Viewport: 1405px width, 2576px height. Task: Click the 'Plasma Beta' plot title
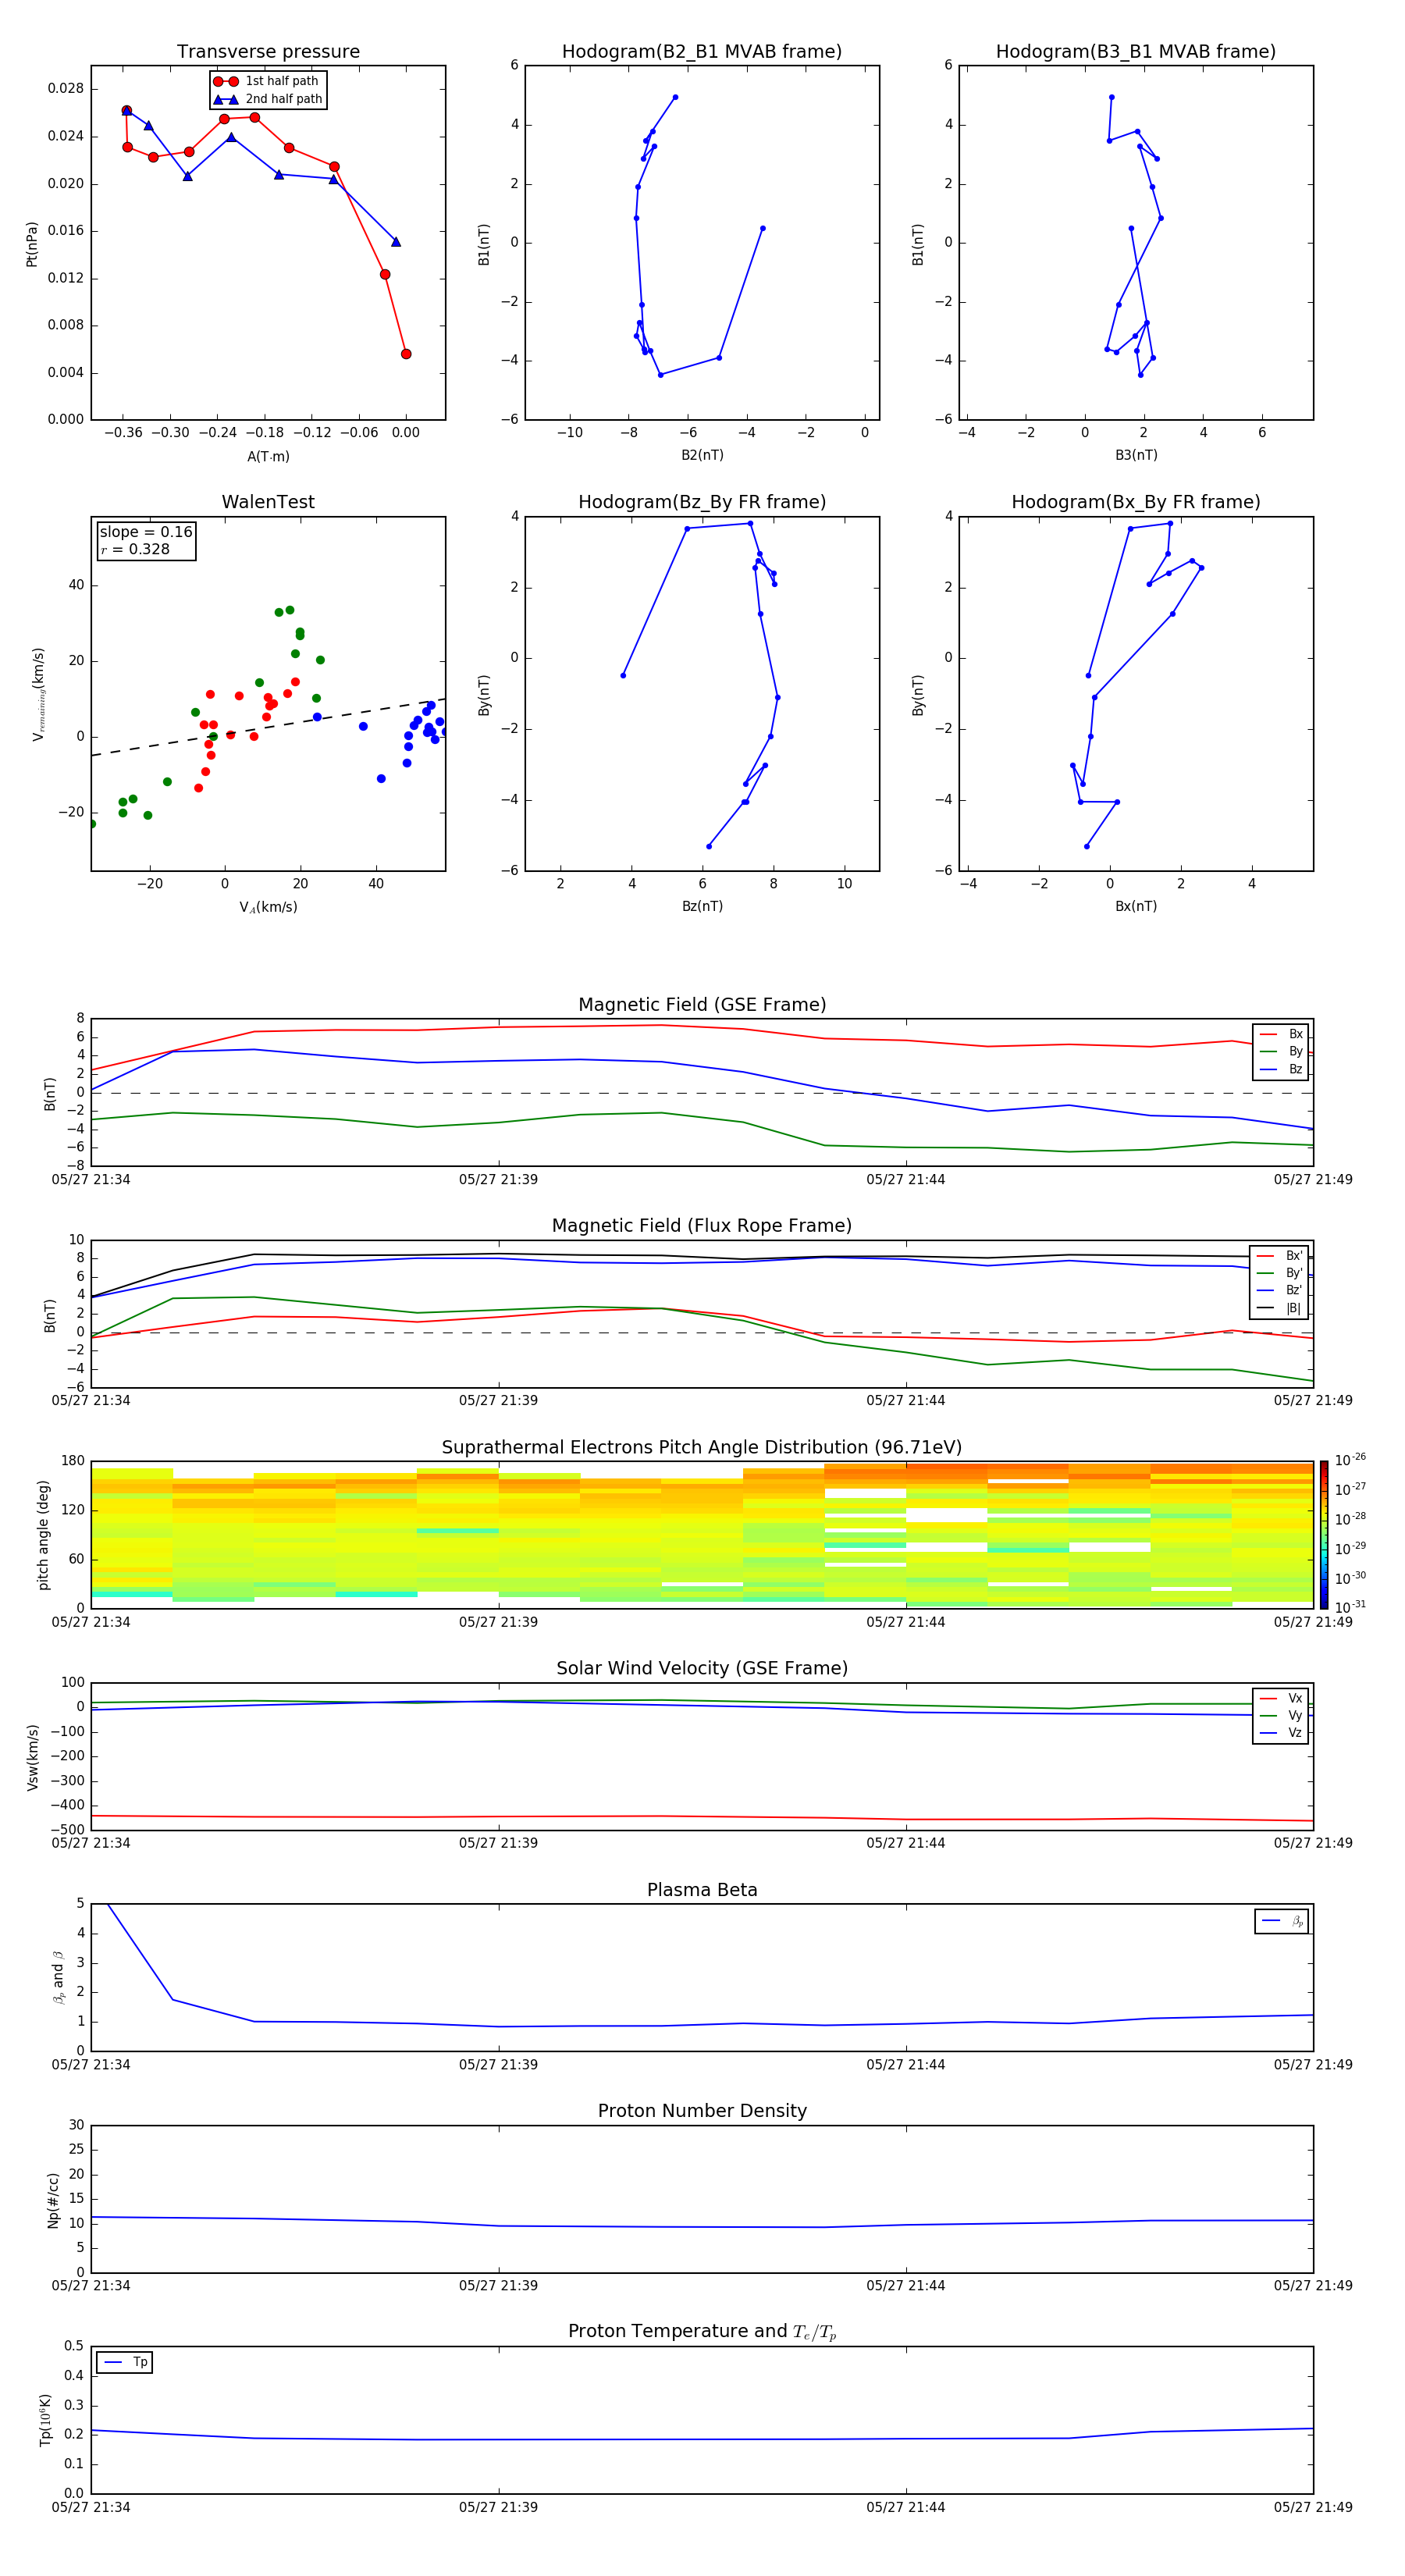point(702,1890)
